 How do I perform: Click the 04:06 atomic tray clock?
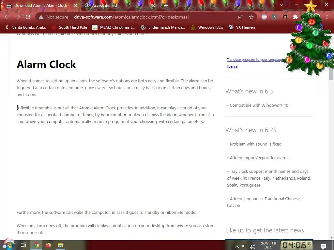[x=296, y=245]
